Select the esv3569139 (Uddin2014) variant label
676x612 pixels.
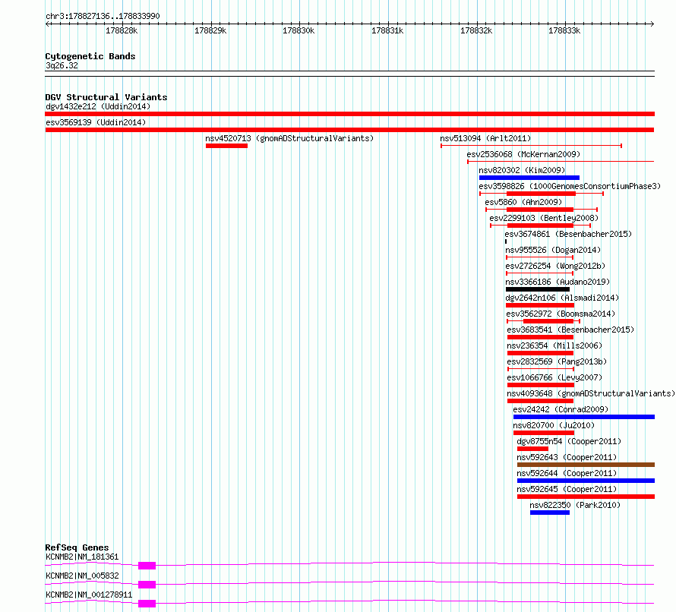[x=96, y=122]
